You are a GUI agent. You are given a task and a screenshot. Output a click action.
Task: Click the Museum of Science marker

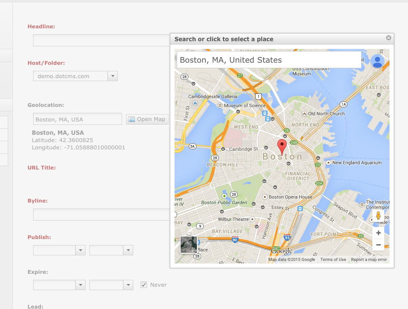point(220,106)
